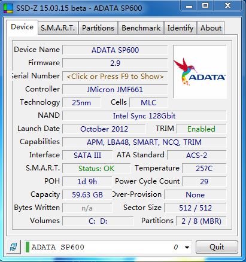Click the window title SSD-Z 15.03.15 beta
The width and height of the screenshot is (246, 262).
(51, 8)
